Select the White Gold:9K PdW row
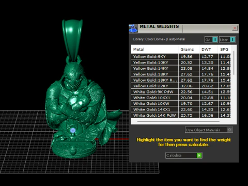This screenshot has width=248, height=186. pos(181,92)
